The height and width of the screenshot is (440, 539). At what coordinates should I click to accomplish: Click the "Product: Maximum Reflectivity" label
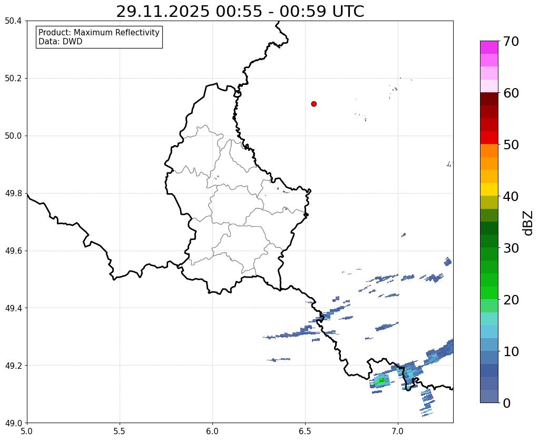tap(99, 32)
